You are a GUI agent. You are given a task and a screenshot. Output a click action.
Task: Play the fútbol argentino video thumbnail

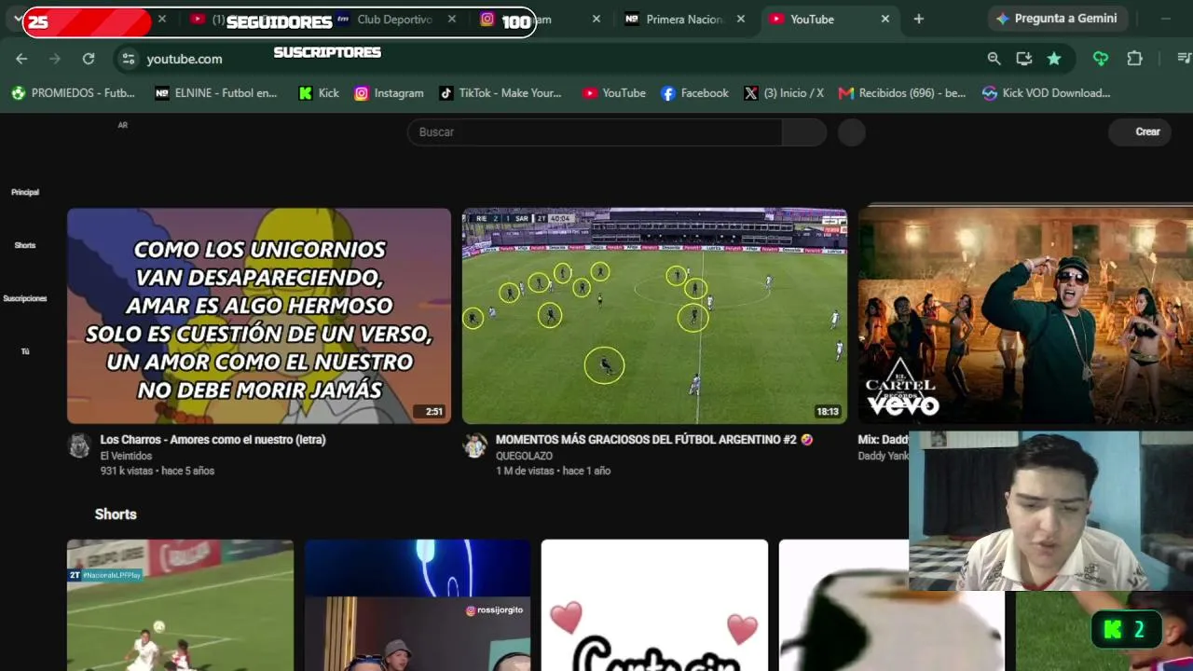click(x=654, y=316)
